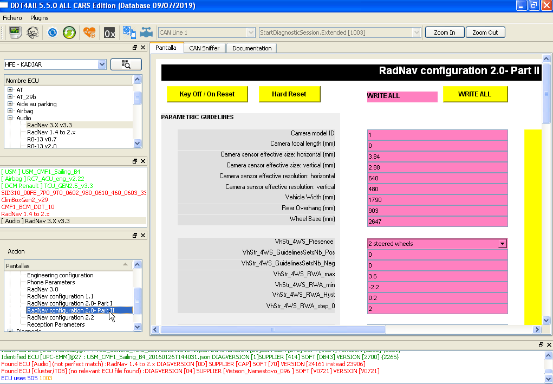Screen dimensions: 553x384
Task: Open the Fichero menu
Action: (x=12, y=18)
